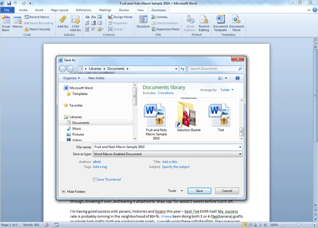Select Pictures library in navigation tree
Image resolution: width=318 pixels, height=228 pixels.
click(75, 134)
